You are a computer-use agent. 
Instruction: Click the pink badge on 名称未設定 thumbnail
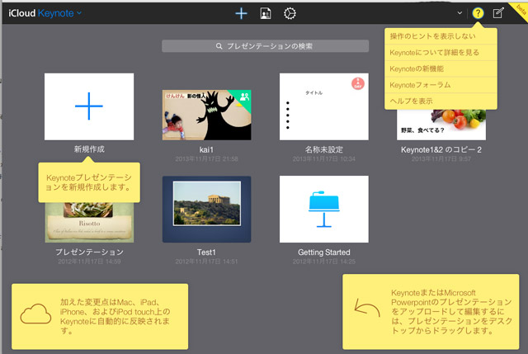(358, 83)
